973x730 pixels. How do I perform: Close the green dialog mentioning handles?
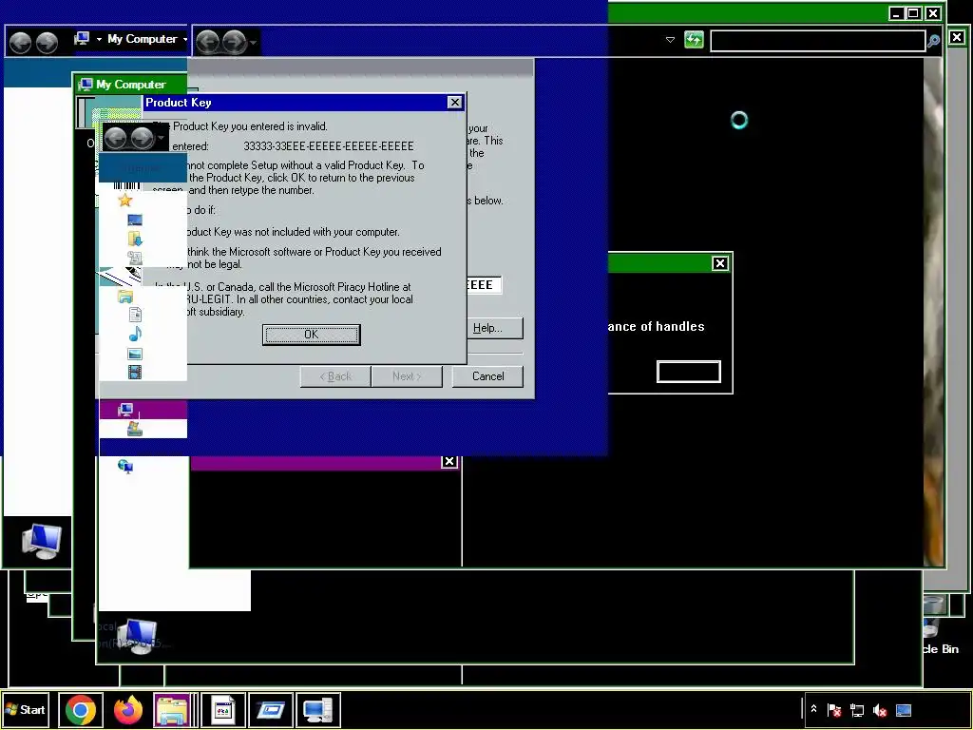[x=720, y=263]
